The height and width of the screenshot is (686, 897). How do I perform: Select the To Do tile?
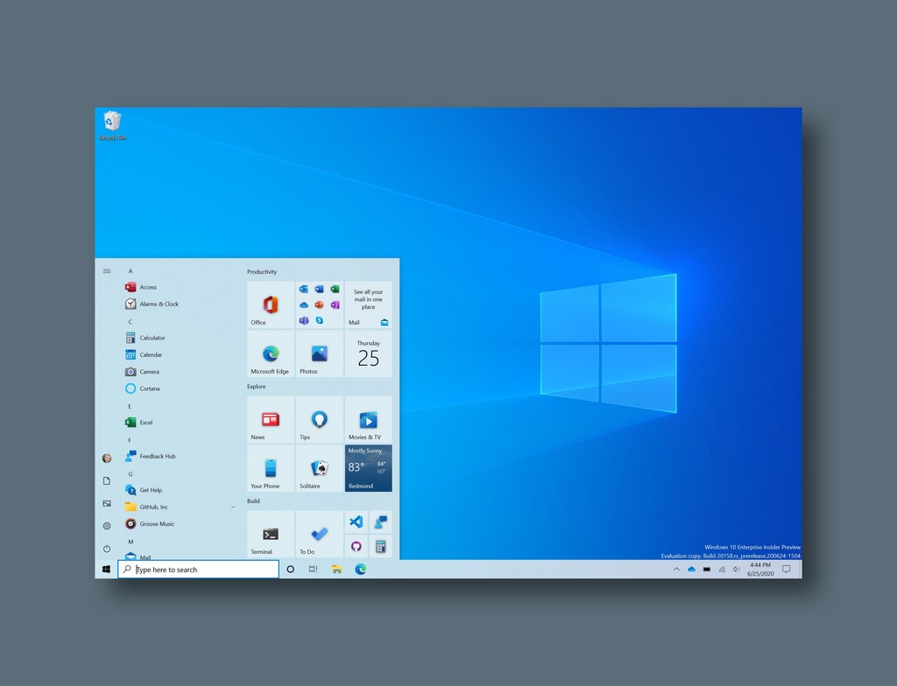pos(318,535)
